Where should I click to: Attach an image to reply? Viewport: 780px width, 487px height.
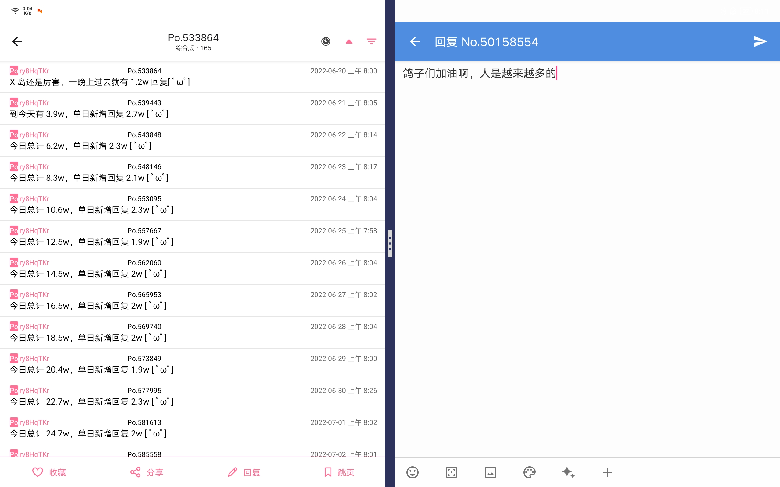coord(490,472)
